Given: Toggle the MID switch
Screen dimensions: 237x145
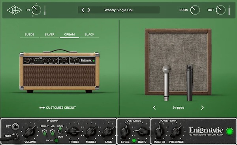Looking at the screenshot, I should tap(52, 132).
